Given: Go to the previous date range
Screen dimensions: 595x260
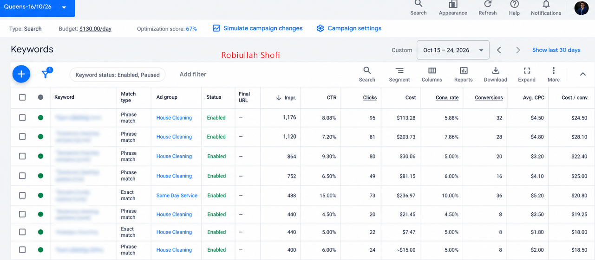Looking at the screenshot, I should (x=499, y=50).
